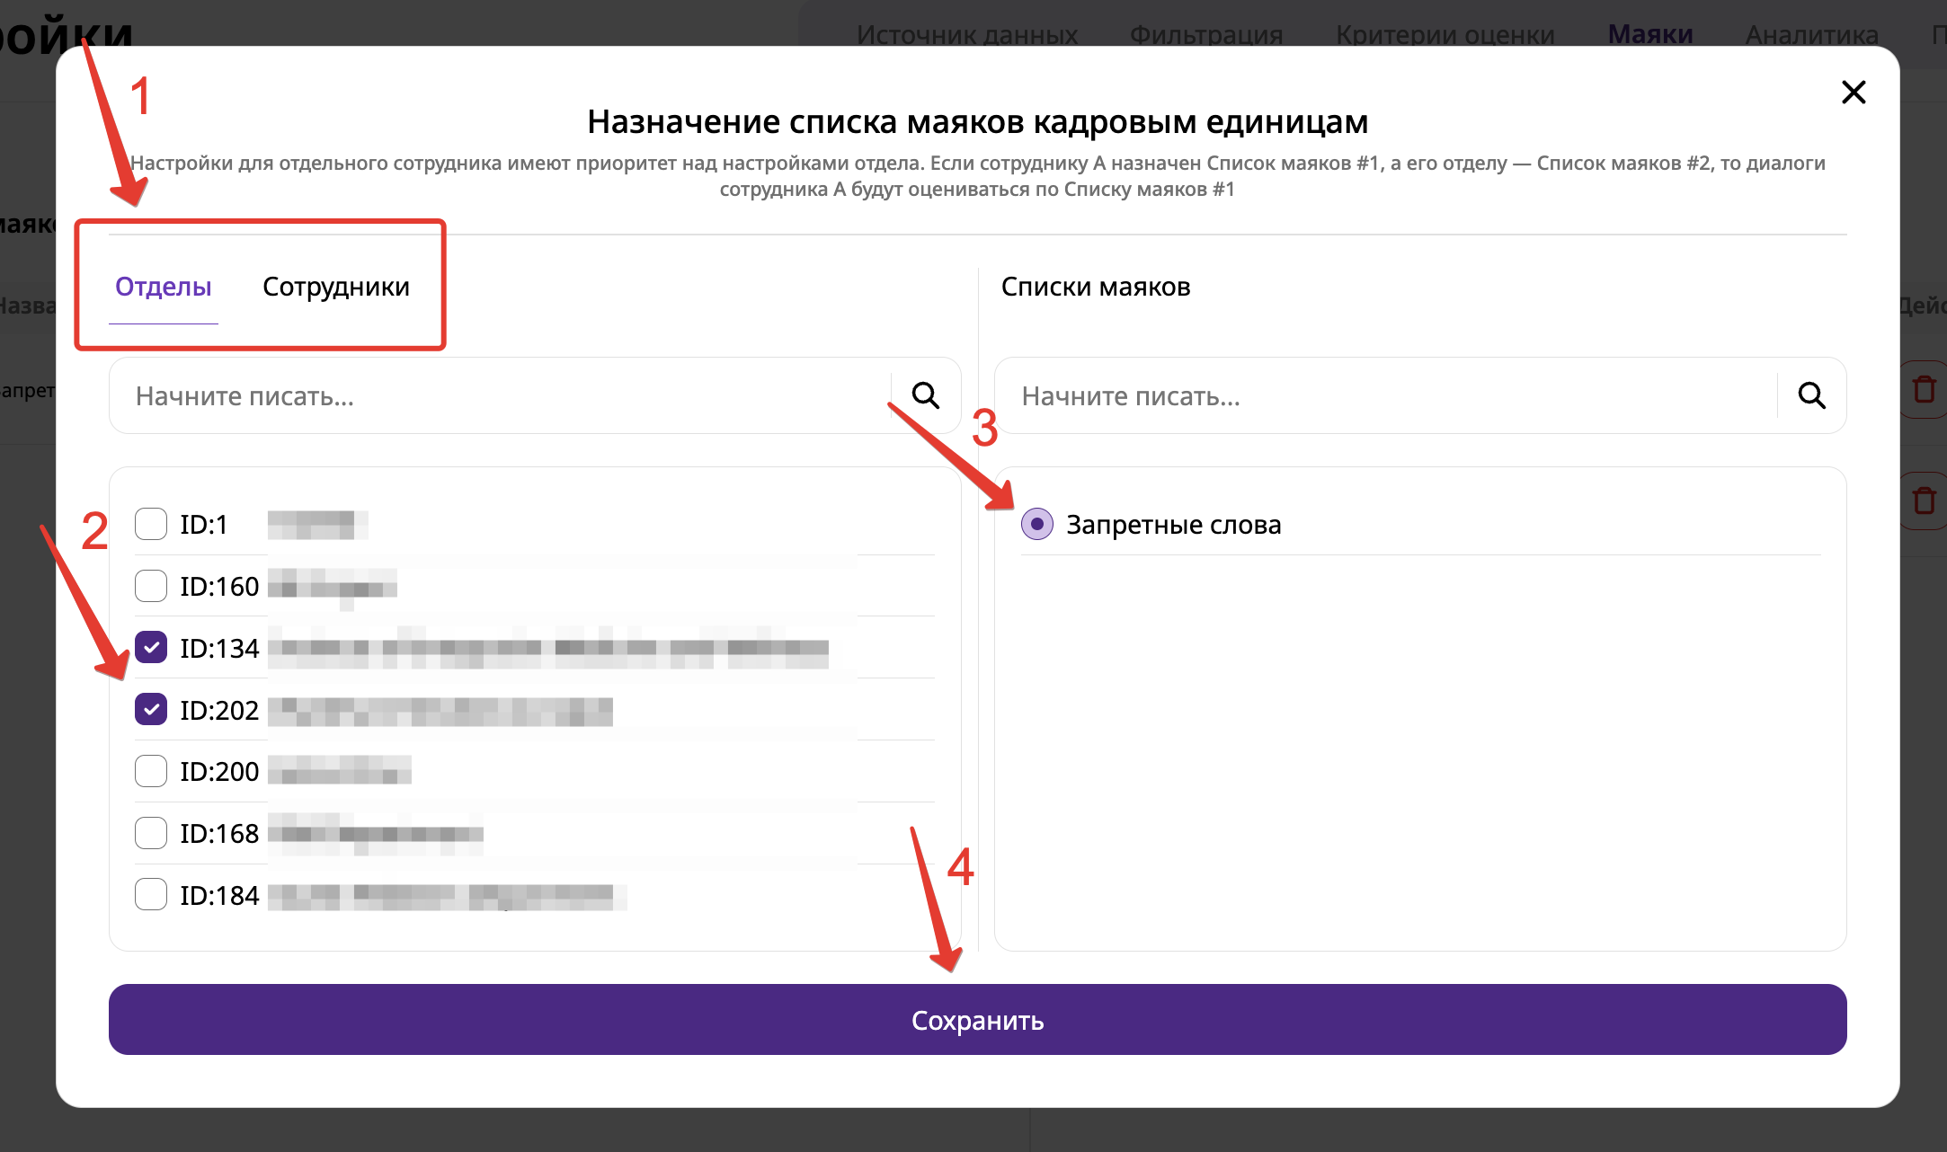Open the Критерии оценки tab
Viewport: 1947px width, 1152px height.
1445,34
